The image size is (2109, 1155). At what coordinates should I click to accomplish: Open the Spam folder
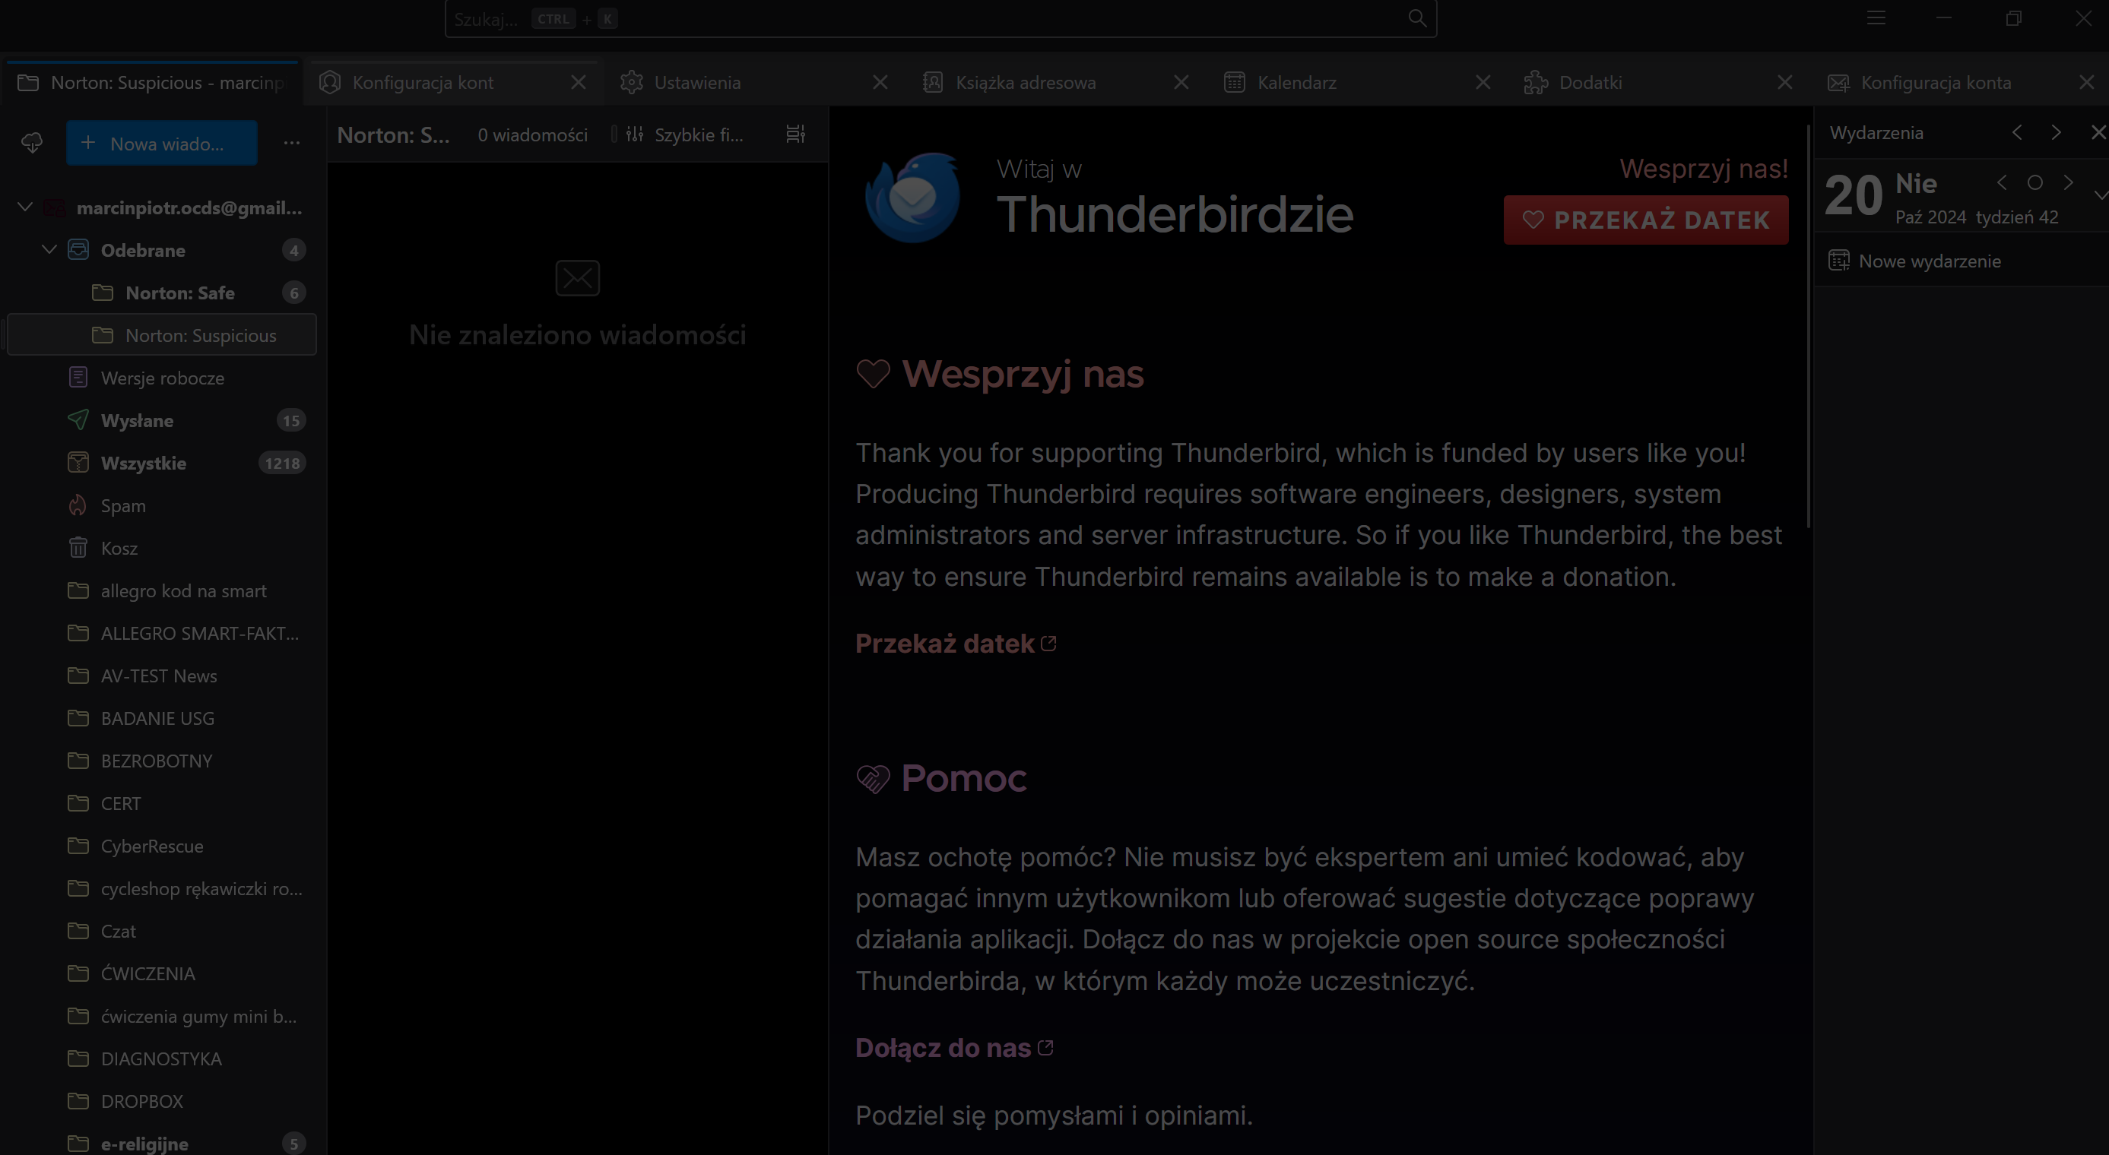click(x=123, y=505)
